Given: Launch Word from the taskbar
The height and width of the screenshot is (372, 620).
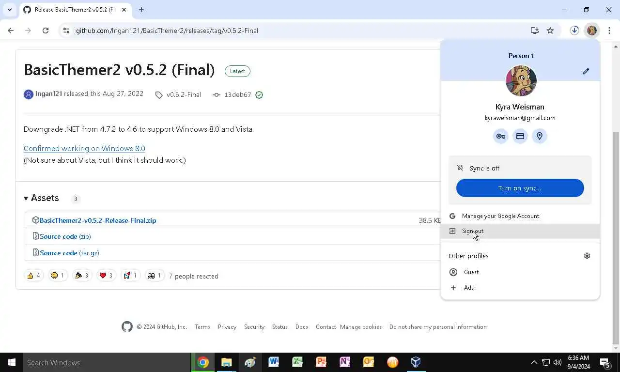Looking at the screenshot, I should coord(274,362).
